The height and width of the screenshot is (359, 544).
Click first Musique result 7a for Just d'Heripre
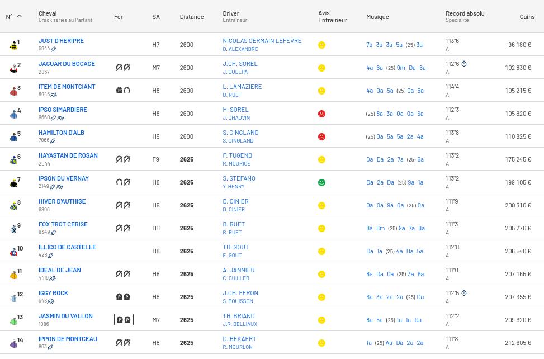click(x=369, y=45)
